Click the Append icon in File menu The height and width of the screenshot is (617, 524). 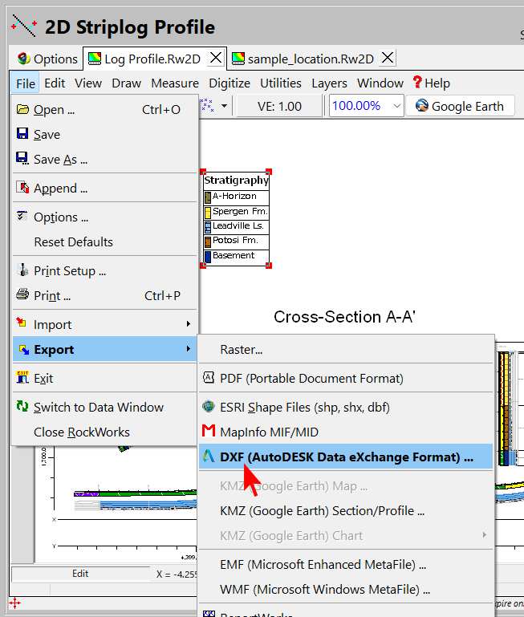click(x=22, y=188)
